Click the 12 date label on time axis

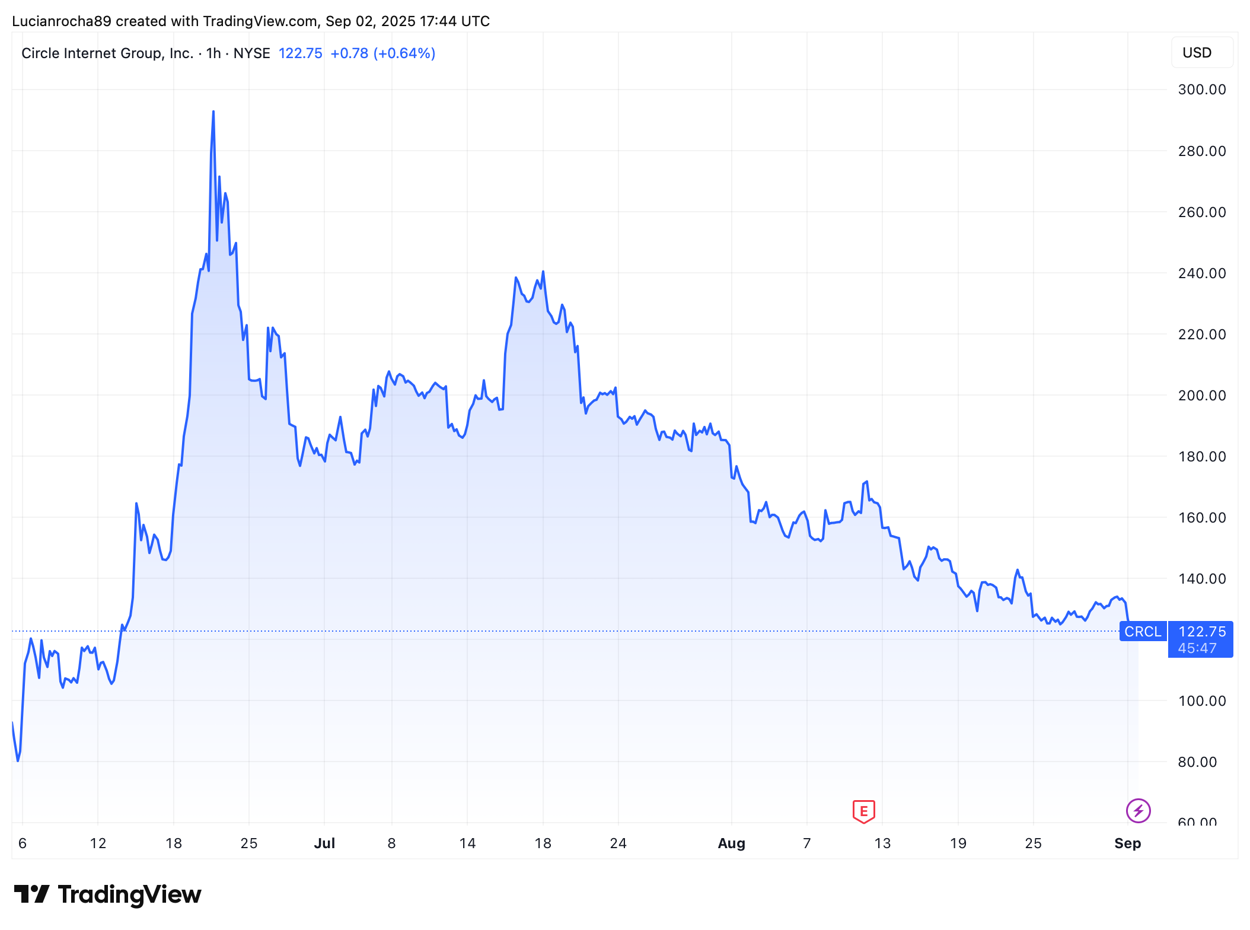(98, 843)
